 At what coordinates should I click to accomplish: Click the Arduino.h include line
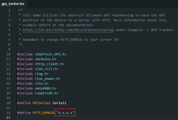(x=37, y=59)
